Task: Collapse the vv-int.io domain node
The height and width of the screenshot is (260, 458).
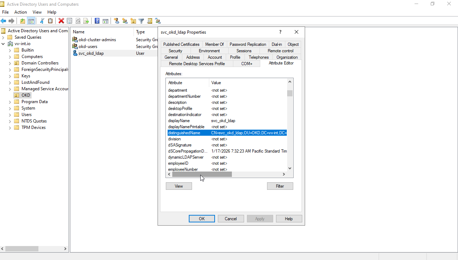Action: (3, 44)
